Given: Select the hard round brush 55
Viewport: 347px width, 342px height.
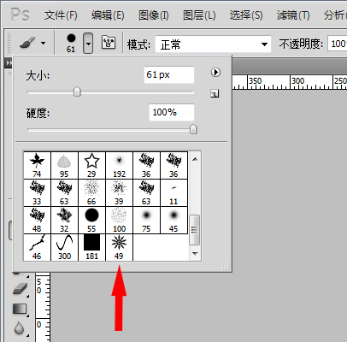Looking at the screenshot, I should (91, 220).
